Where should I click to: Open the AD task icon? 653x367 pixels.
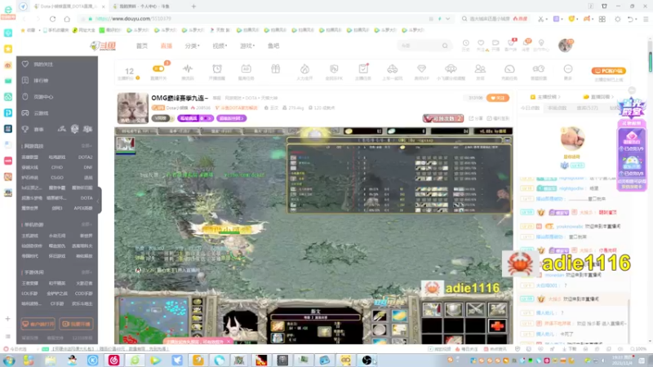[247, 69]
